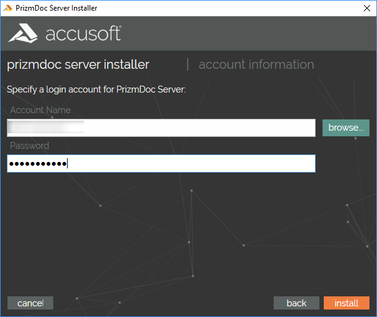377x317 pixels.
Task: Click the PrizmDoc icon in the title bar
Action: point(8,8)
